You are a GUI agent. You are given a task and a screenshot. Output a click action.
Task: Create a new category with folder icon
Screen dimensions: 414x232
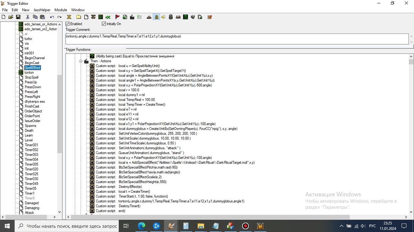(x=79, y=17)
